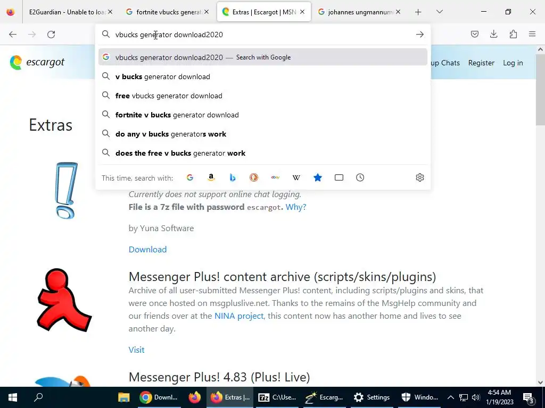
Task: Search this time with Google icon
Action: [x=190, y=177]
